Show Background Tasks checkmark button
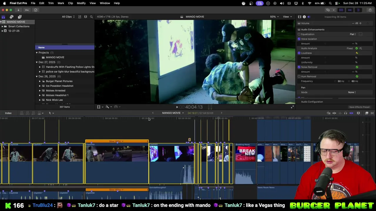 point(36,10)
